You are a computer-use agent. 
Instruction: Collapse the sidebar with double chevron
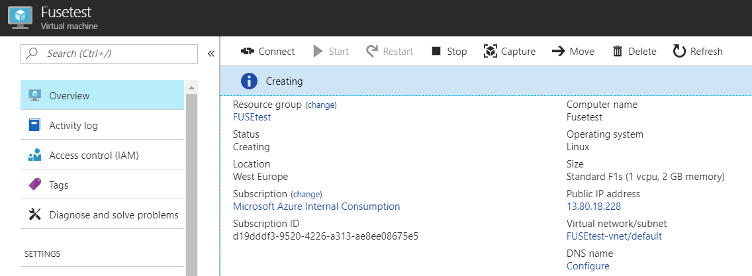[x=211, y=54]
